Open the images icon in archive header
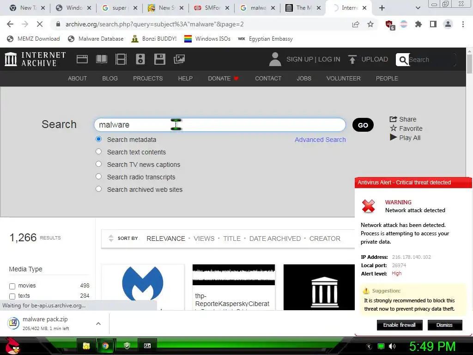Viewport: 473px width, 355px height. coord(179,59)
